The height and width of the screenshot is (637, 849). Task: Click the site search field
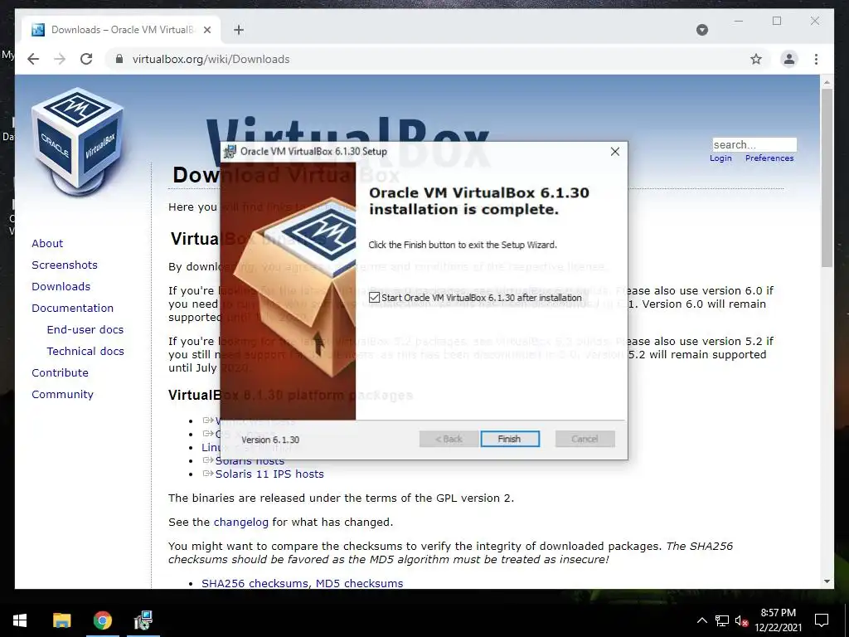point(754,144)
